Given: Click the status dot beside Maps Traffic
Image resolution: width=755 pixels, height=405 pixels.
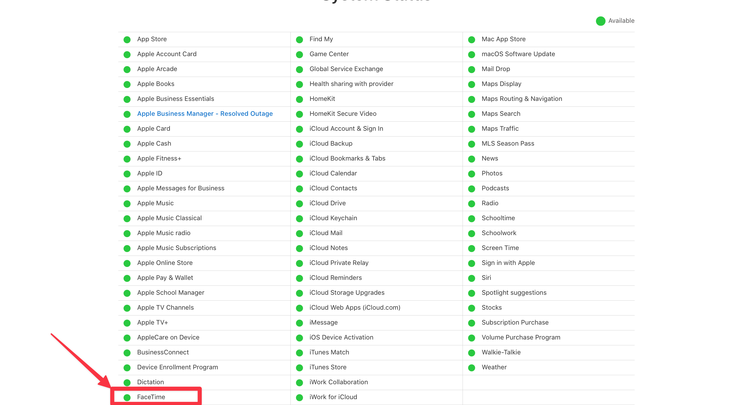Looking at the screenshot, I should [x=472, y=129].
